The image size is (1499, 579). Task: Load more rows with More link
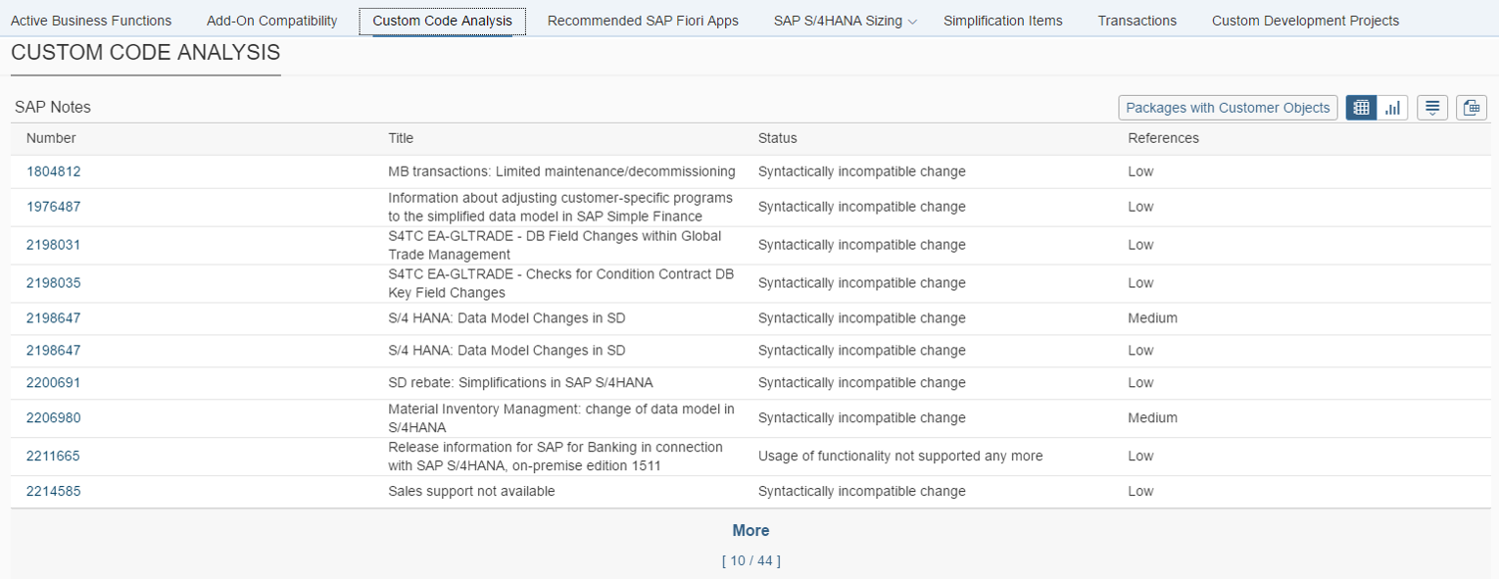point(750,530)
